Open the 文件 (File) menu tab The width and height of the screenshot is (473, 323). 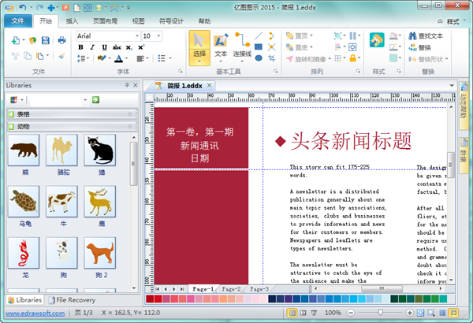point(18,20)
